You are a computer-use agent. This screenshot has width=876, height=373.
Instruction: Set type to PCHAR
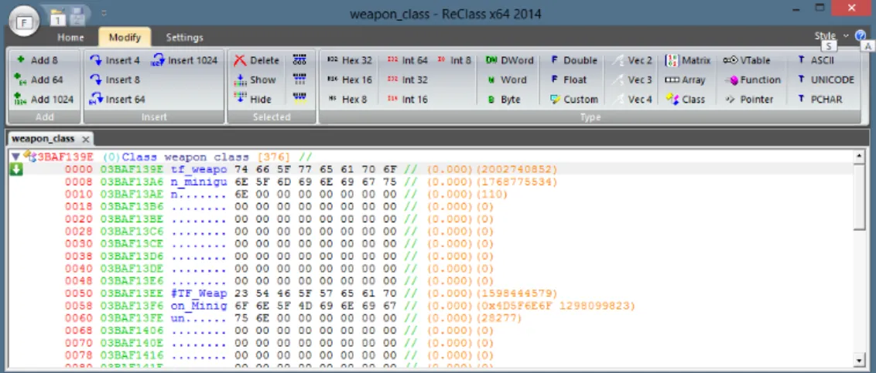tap(820, 100)
